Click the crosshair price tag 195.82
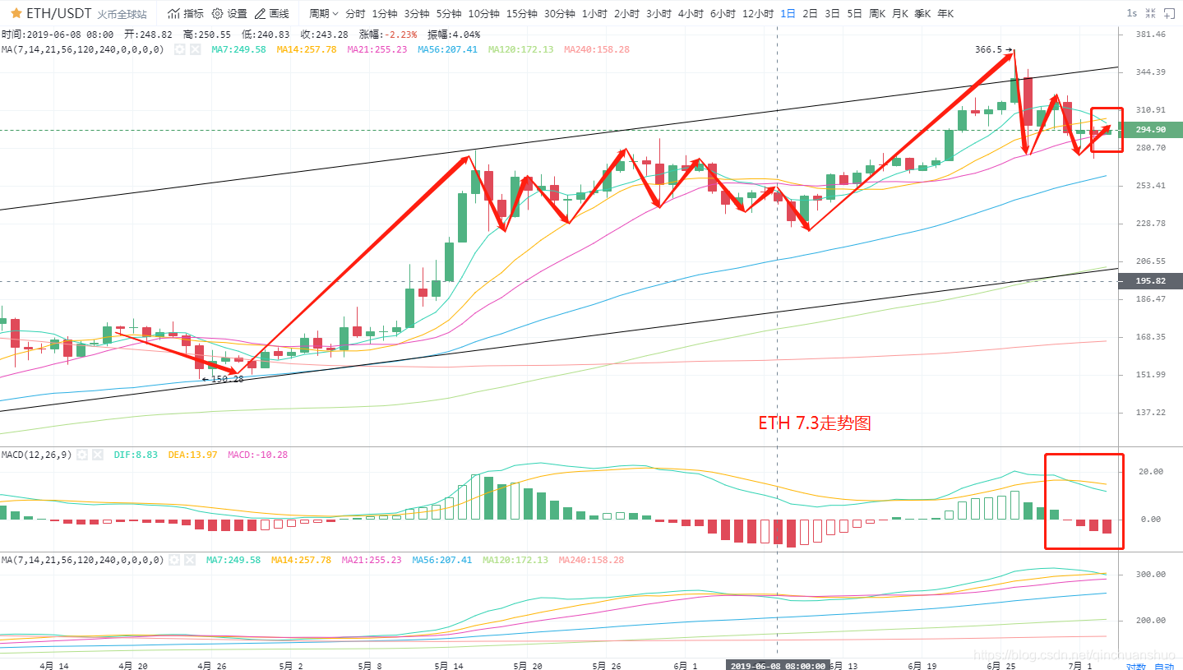The image size is (1183, 670). (1150, 281)
